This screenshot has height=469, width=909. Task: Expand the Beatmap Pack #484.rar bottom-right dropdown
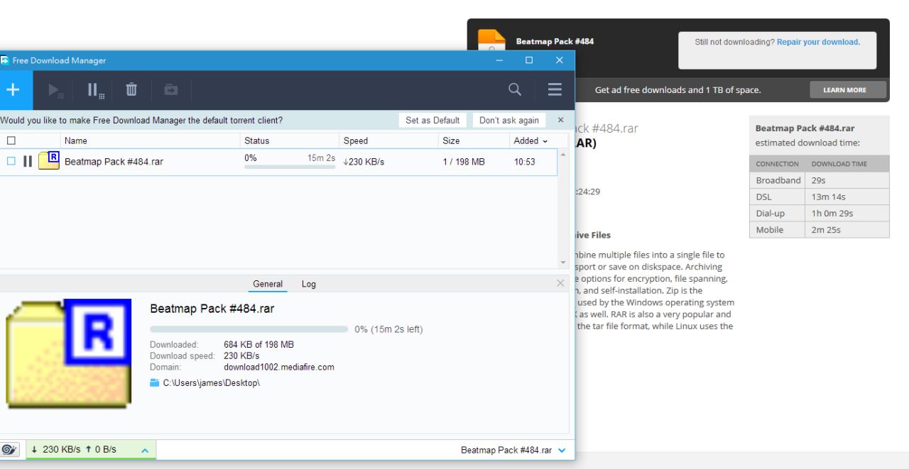click(x=562, y=451)
